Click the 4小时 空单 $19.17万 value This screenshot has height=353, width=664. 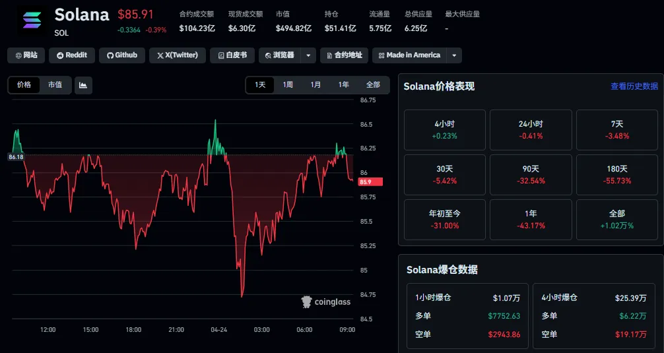tap(631, 335)
